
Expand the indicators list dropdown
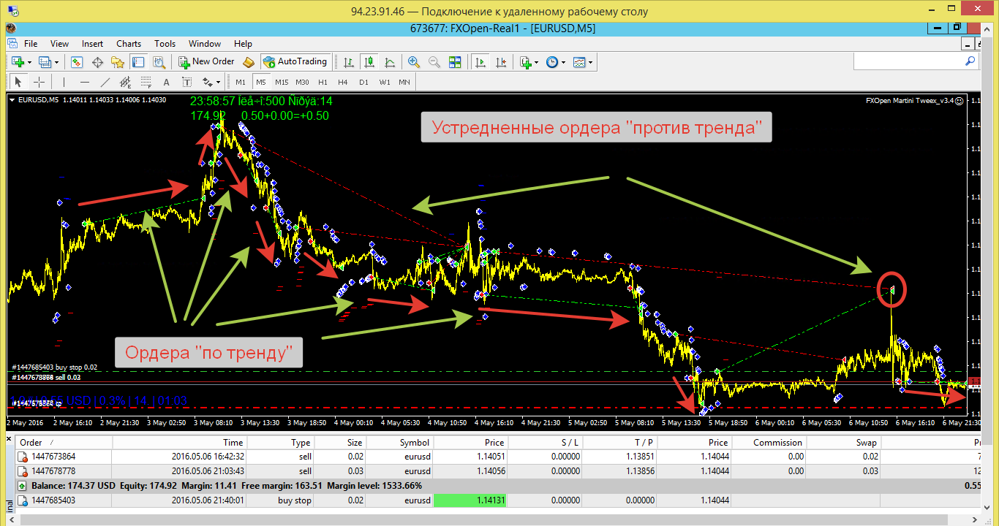click(x=535, y=62)
